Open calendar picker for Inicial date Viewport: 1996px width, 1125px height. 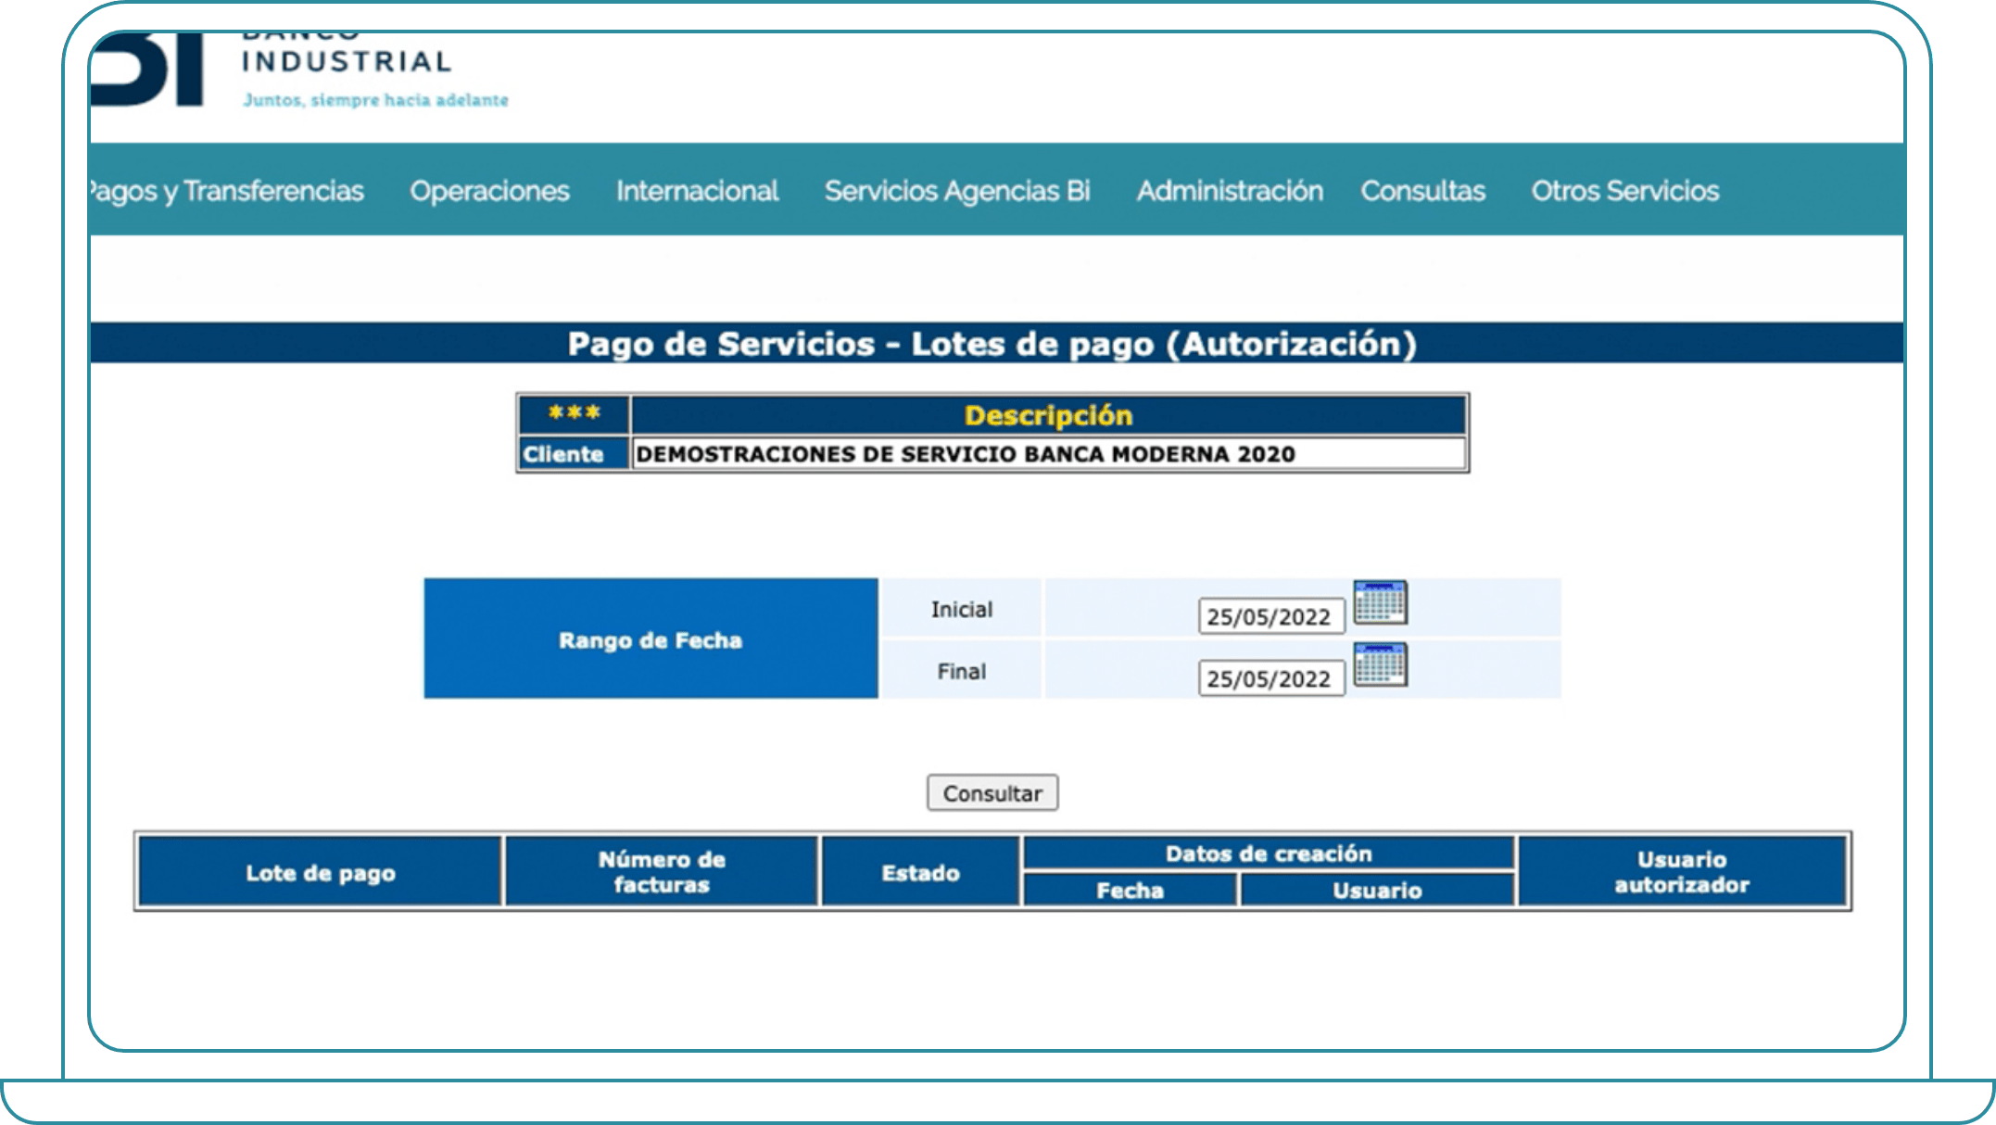click(x=1380, y=603)
